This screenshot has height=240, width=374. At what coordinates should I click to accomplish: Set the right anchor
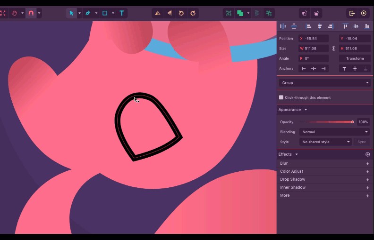point(323,69)
